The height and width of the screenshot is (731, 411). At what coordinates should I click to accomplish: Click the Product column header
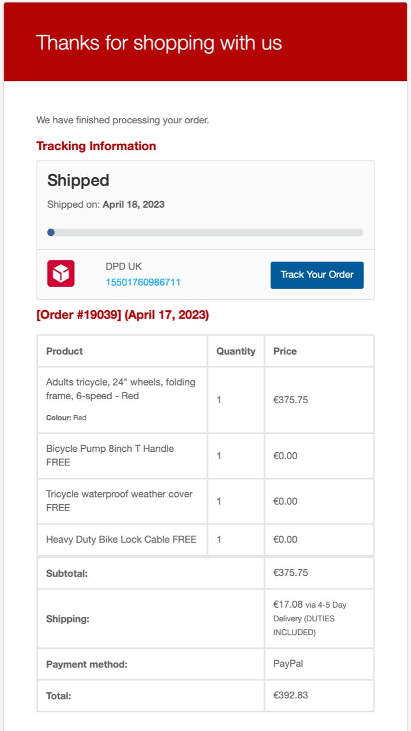64,351
